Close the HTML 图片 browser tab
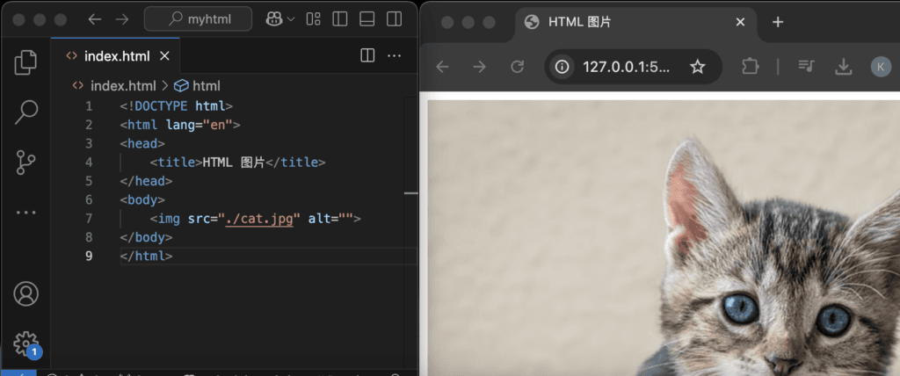Viewport: 900px width, 376px height. [740, 22]
